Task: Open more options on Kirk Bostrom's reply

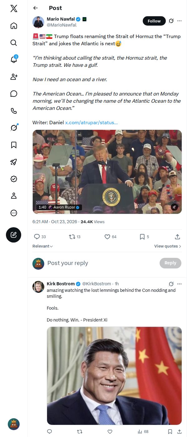Action: (x=180, y=284)
